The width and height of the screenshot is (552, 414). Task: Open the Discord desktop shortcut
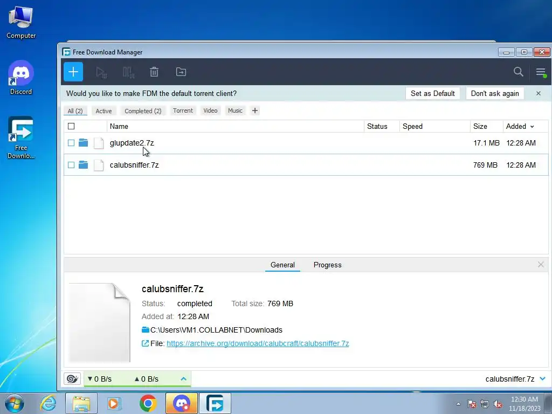(21, 78)
